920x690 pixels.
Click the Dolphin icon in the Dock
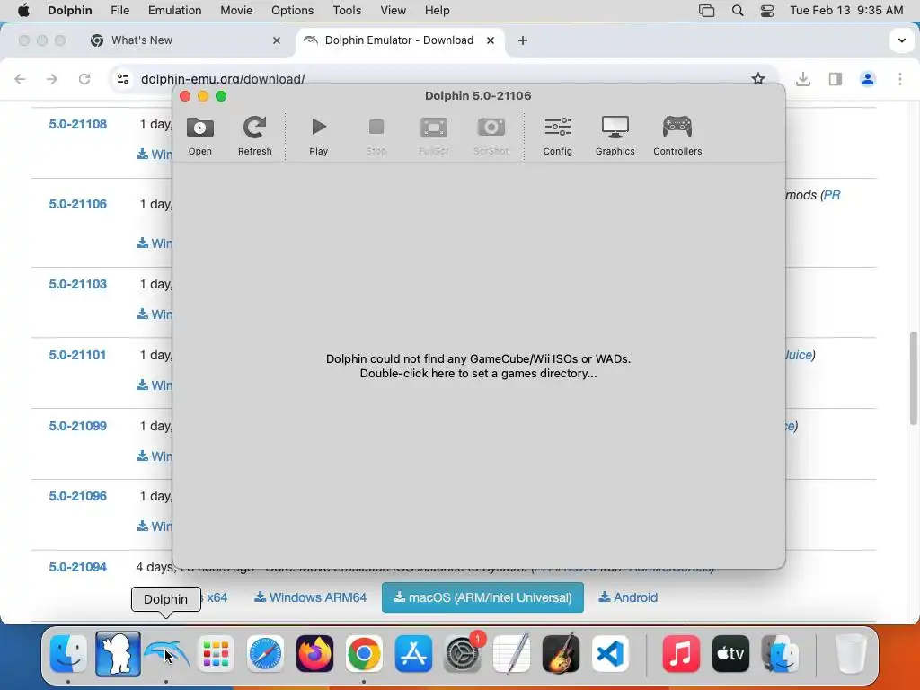tap(166, 654)
